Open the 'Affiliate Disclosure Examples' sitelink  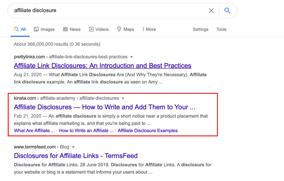148,131
